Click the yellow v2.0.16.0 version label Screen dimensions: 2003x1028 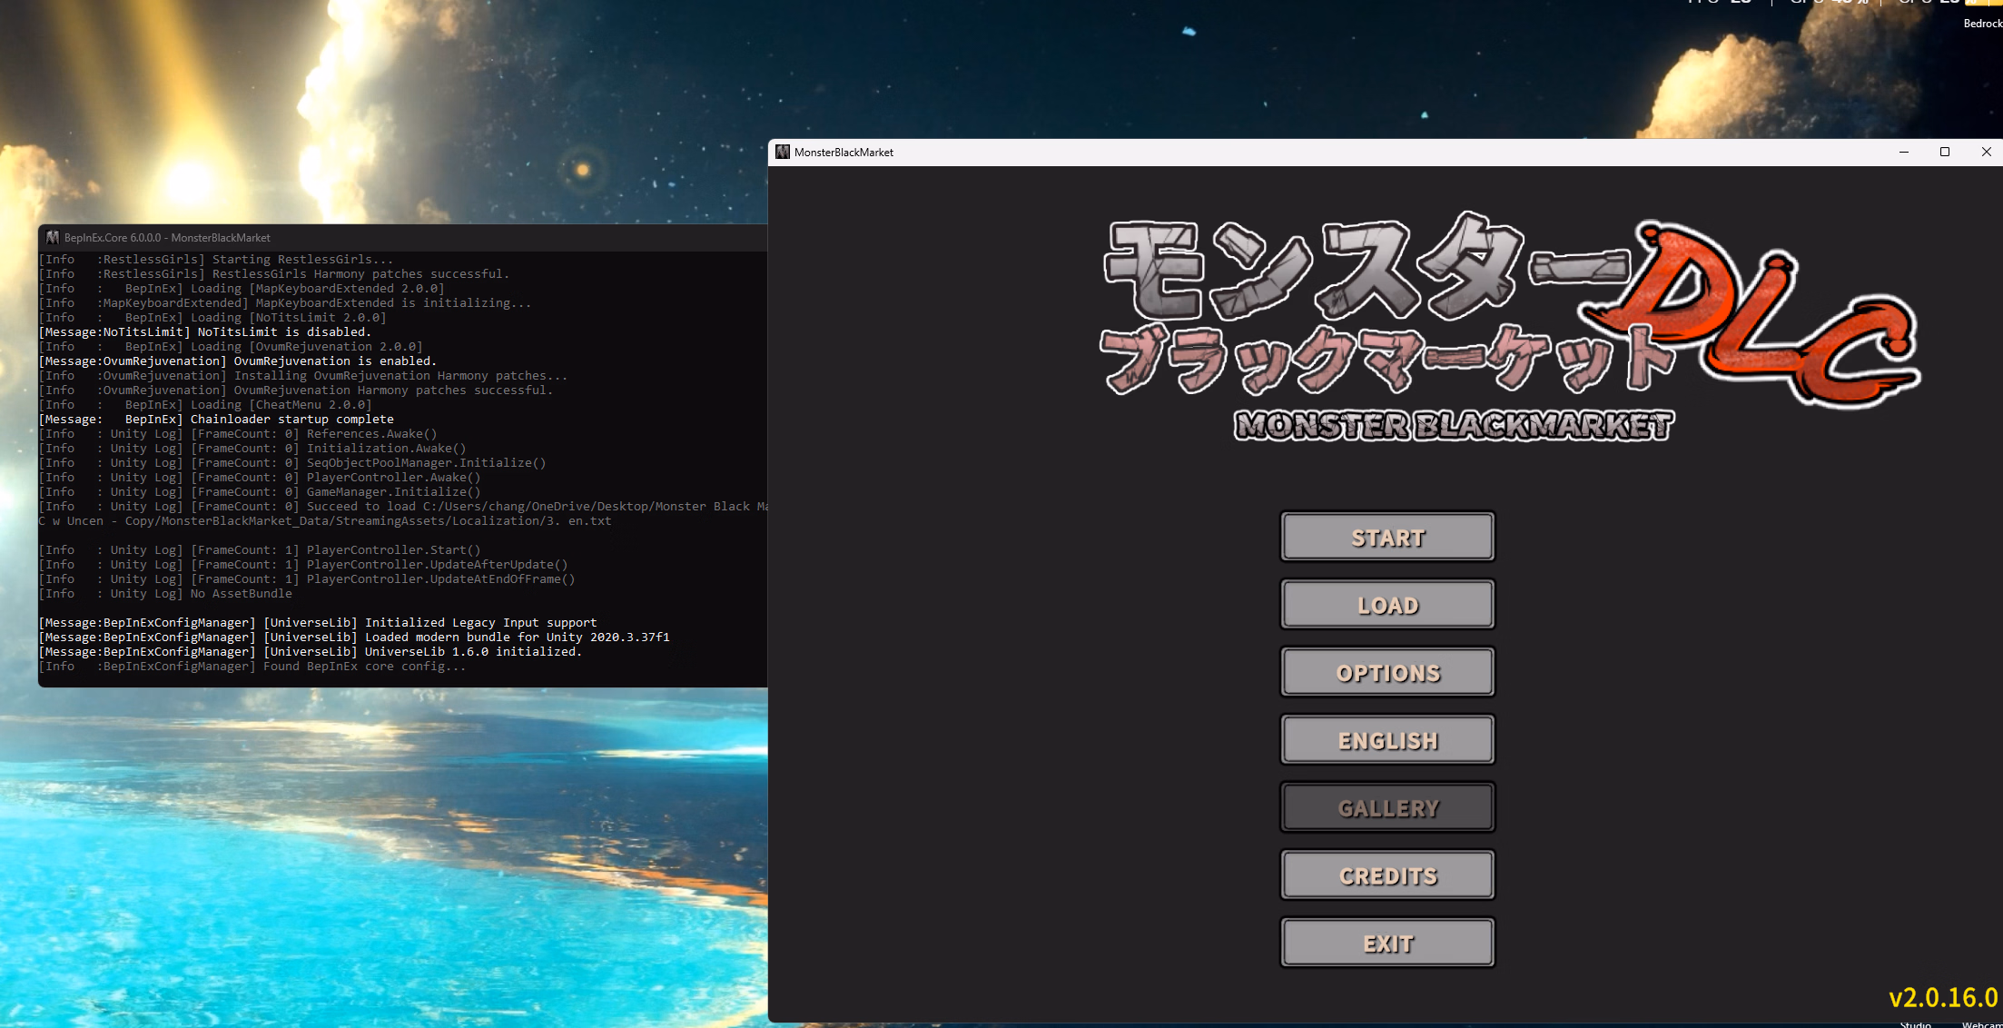pyautogui.click(x=1942, y=997)
